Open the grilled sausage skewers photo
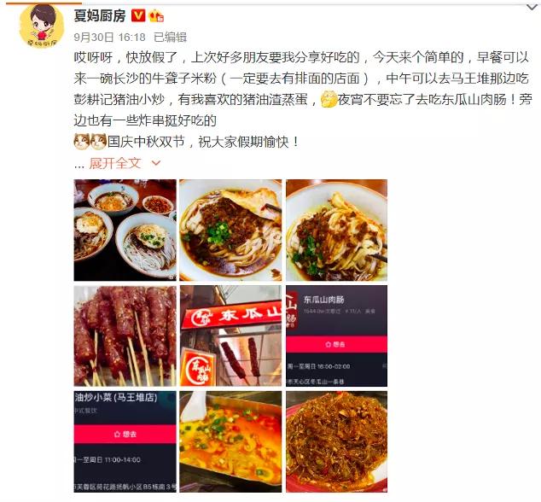541x502 pixels. tap(125, 336)
